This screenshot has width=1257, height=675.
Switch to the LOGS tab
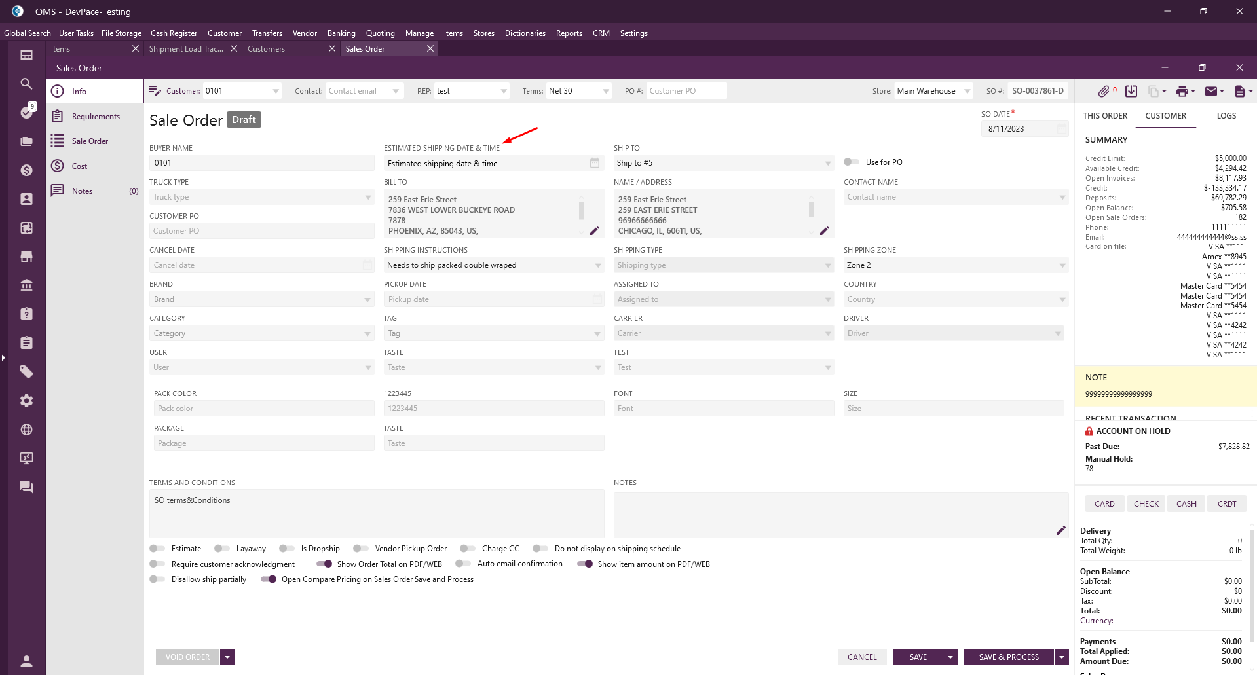point(1226,116)
